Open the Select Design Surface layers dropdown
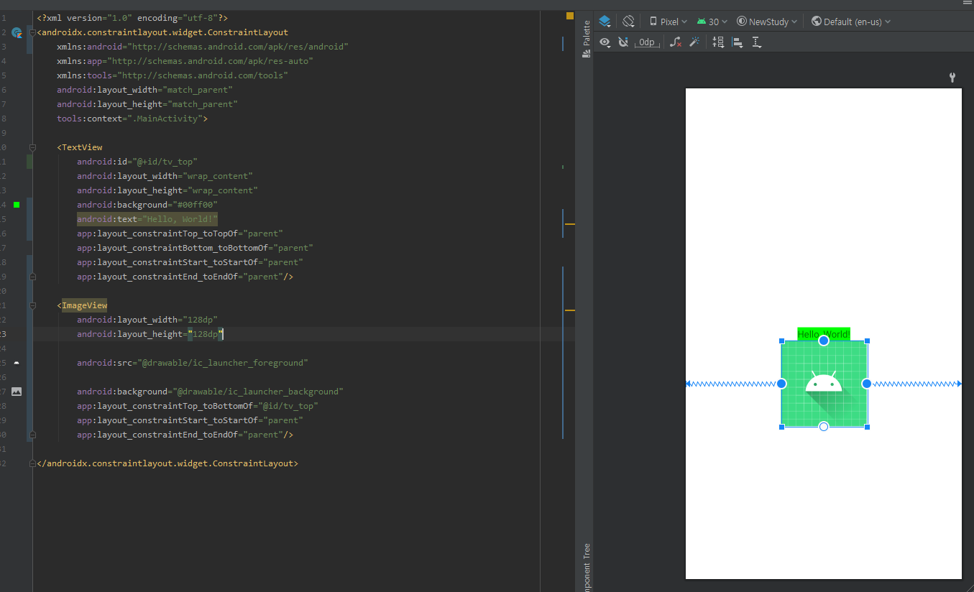The width and height of the screenshot is (974, 592). [605, 22]
